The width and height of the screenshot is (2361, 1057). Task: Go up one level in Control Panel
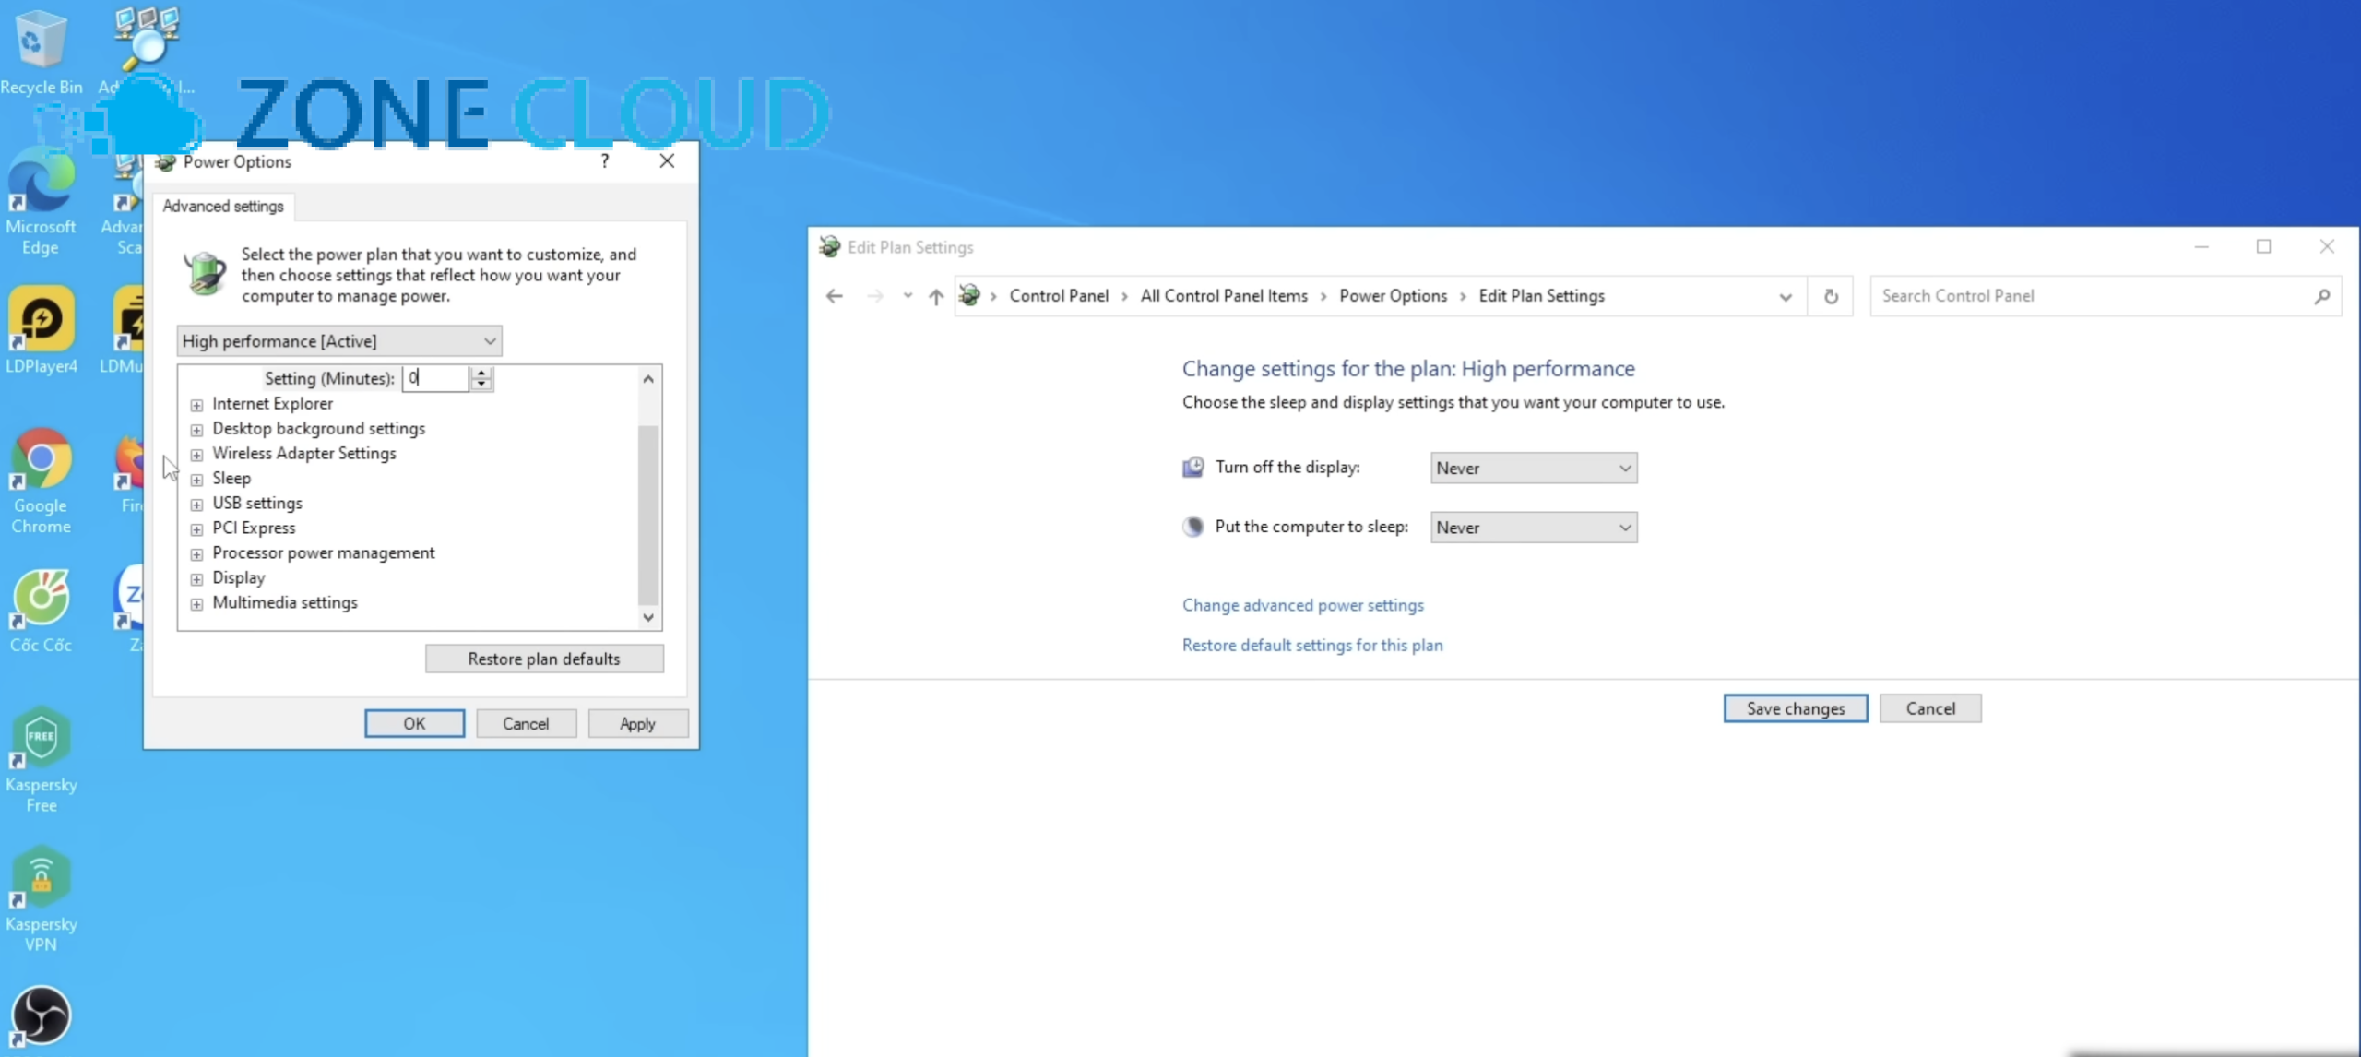point(936,296)
